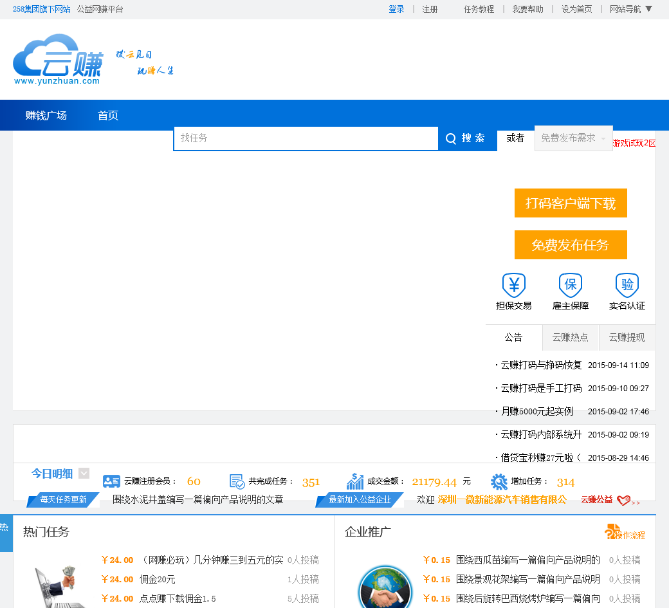Click the 314 added tasks count
This screenshot has width=669, height=608.
[x=565, y=483]
